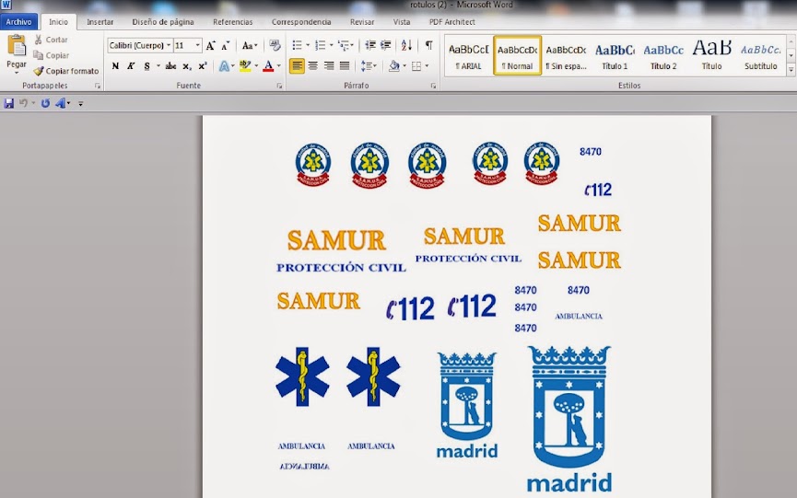The width and height of the screenshot is (797, 498).
Task: Switch to the Correspondencia tab
Action: tap(301, 22)
